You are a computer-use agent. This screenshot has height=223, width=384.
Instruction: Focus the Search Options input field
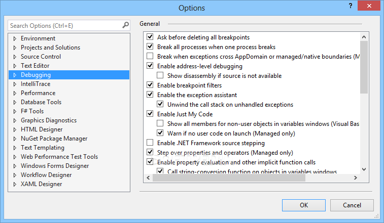[x=65, y=25]
